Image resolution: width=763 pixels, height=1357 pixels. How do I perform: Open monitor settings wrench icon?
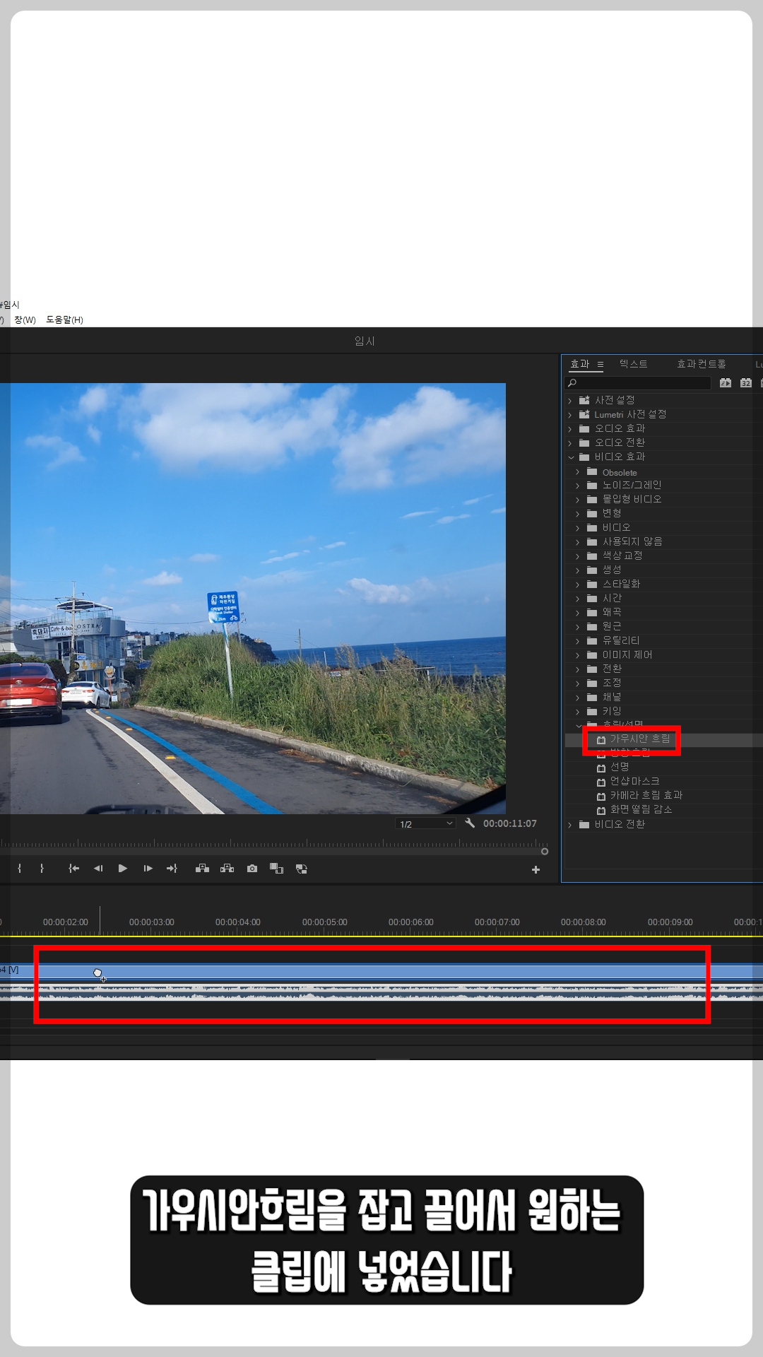pyautogui.click(x=470, y=823)
